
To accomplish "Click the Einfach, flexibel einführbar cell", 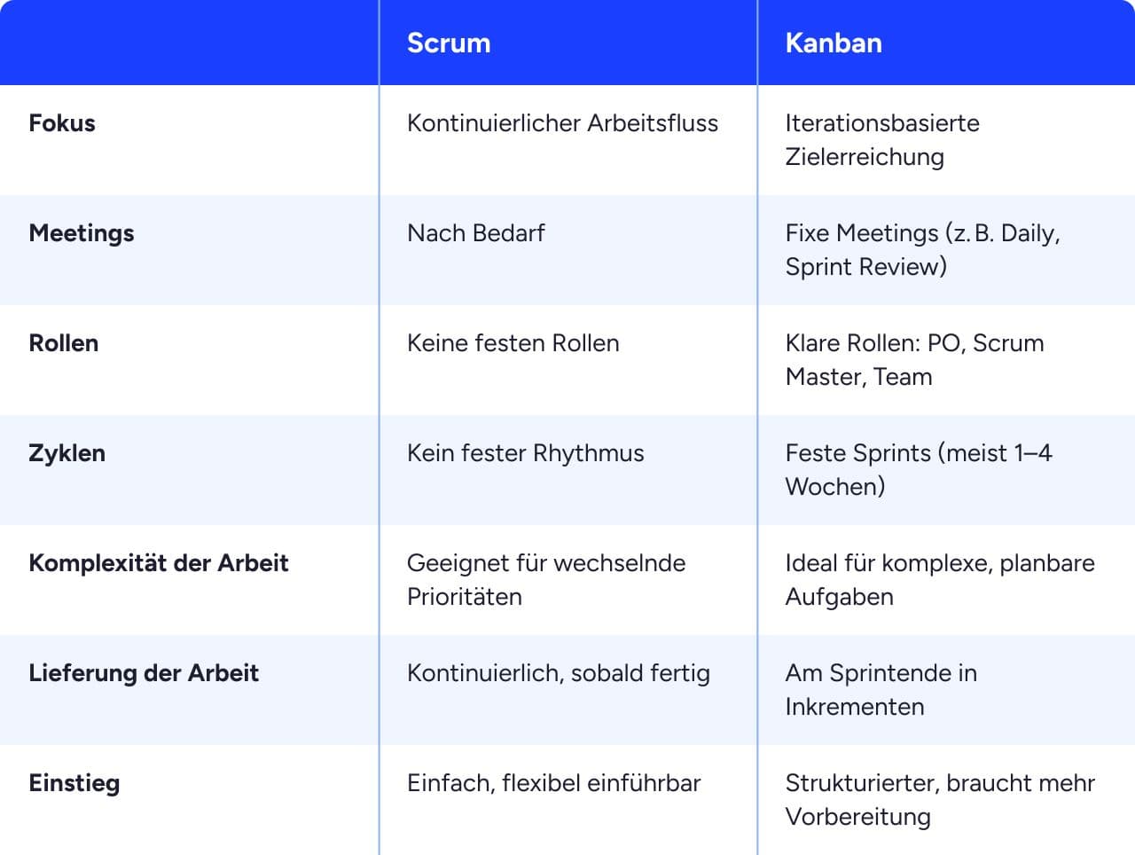I will pos(553,783).
